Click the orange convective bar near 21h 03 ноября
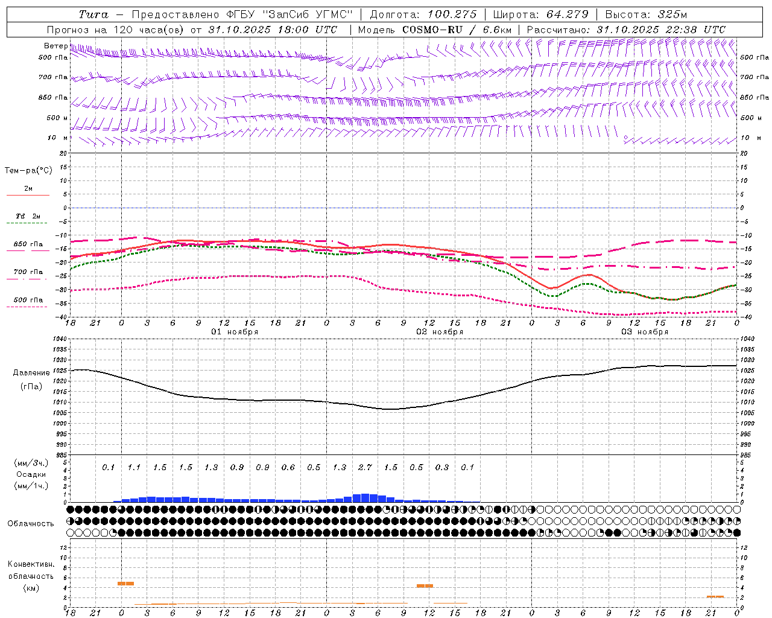The height and width of the screenshot is (618, 772). [x=715, y=596]
